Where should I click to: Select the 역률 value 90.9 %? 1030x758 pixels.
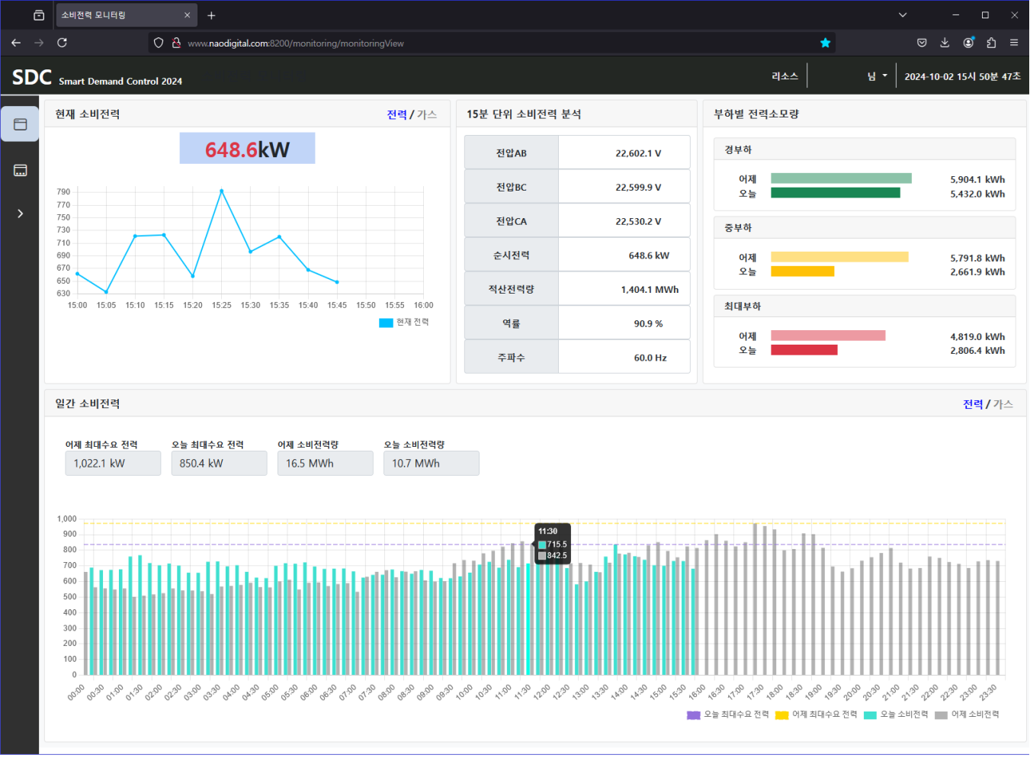(648, 324)
